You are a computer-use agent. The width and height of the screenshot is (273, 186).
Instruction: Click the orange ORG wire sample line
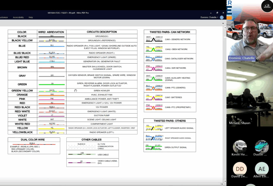point(52,96)
